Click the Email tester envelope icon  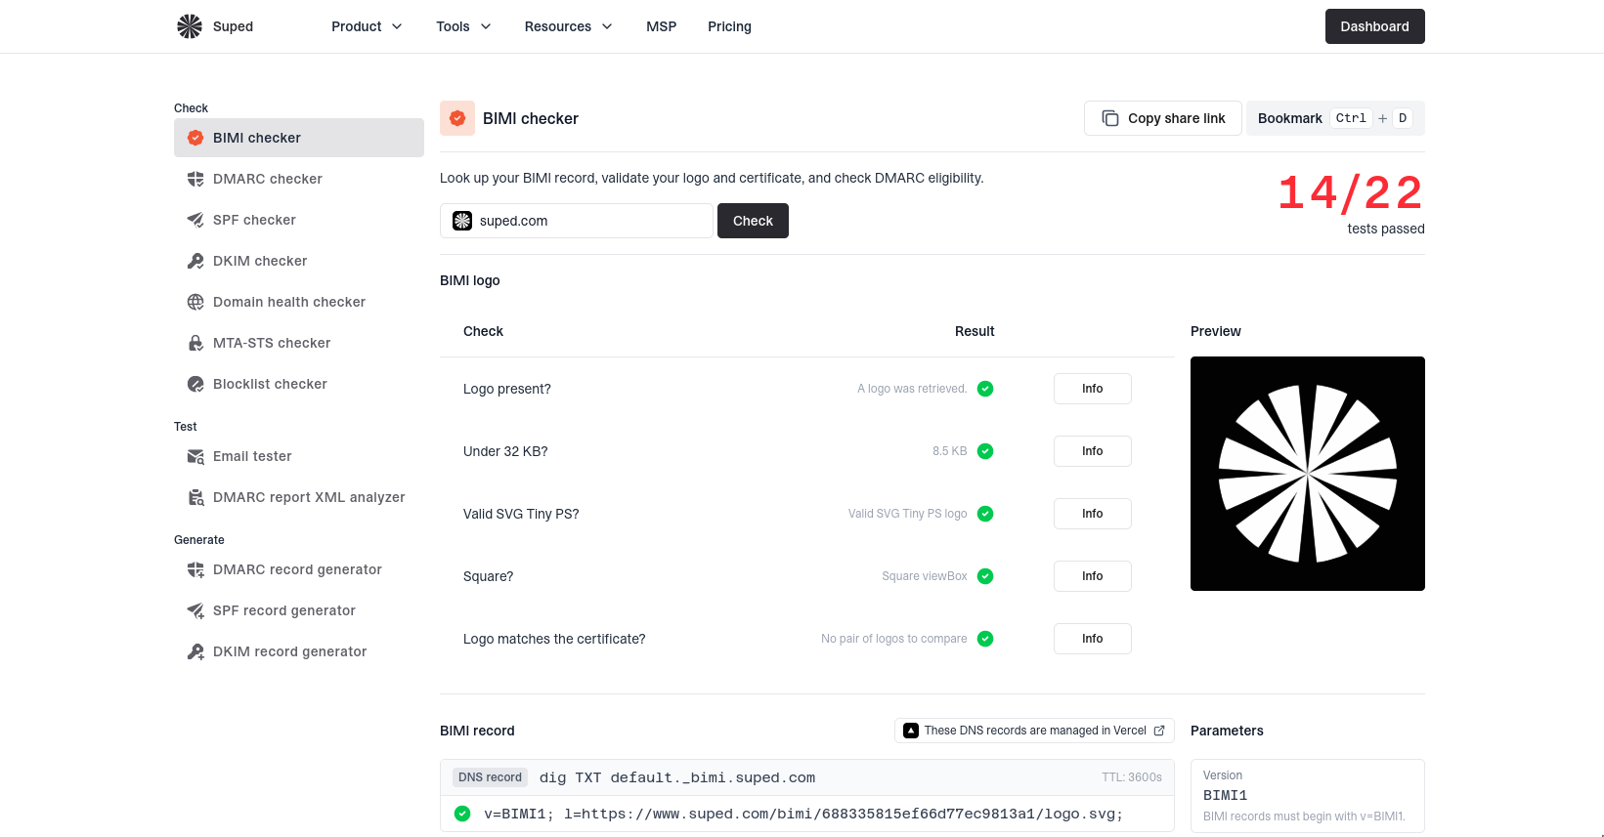[x=195, y=456]
